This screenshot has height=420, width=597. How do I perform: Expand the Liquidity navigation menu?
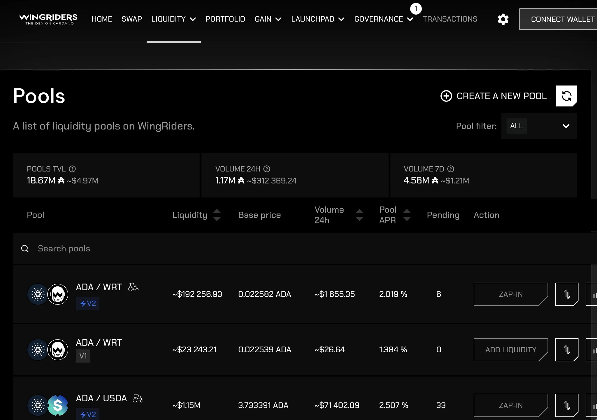pos(173,19)
